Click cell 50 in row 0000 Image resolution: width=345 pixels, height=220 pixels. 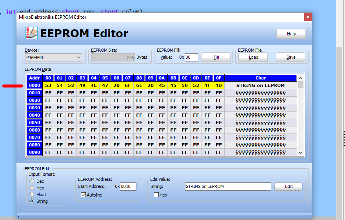(185, 85)
